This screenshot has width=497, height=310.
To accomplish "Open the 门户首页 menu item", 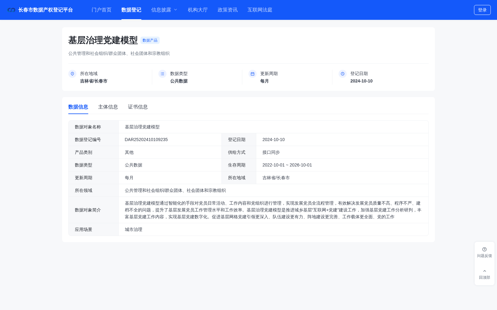I will tap(102, 10).
